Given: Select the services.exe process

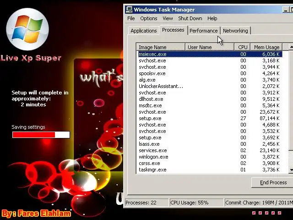Looking at the screenshot, I should pyautogui.click(x=210, y=150).
